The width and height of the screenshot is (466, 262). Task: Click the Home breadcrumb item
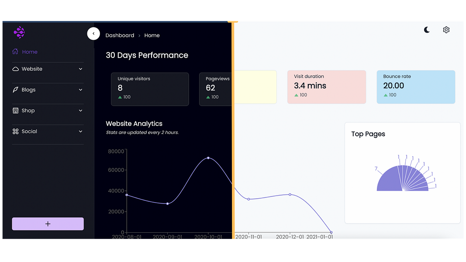tap(152, 35)
